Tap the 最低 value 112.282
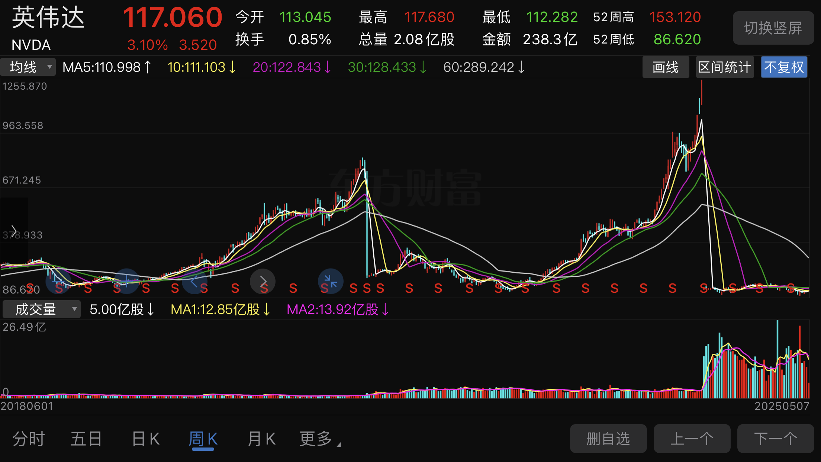821x462 pixels. (552, 17)
